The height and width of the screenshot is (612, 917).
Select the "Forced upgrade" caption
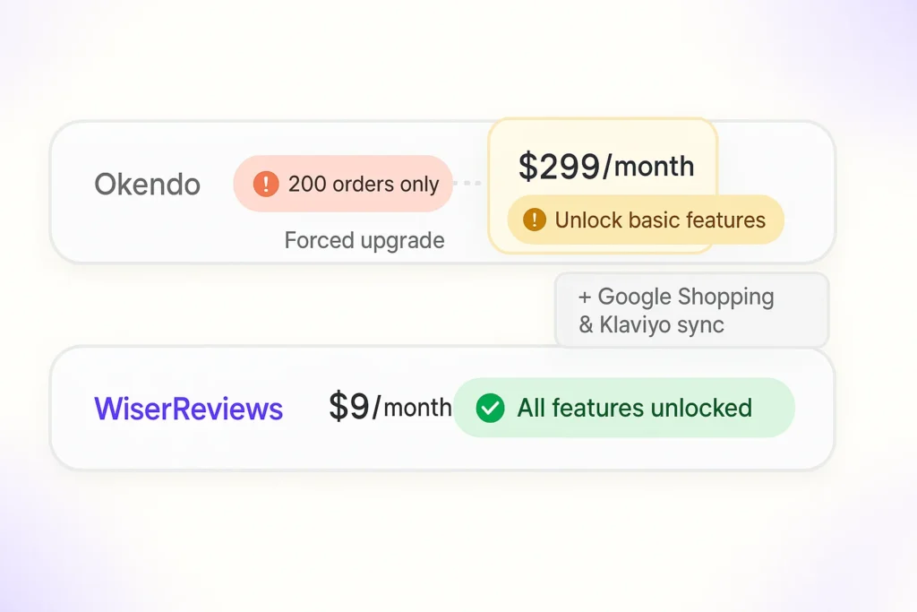(364, 240)
